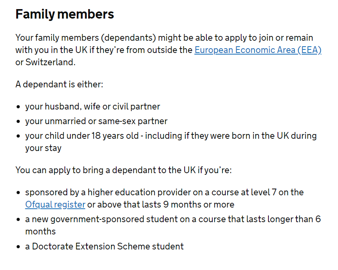Click the bullet point before 'your husband'
Viewport: 338px width, 270px height.
[x=18, y=107]
